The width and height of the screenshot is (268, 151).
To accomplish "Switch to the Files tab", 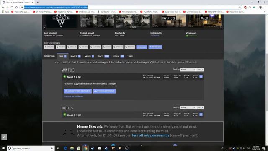I will coord(62,56).
